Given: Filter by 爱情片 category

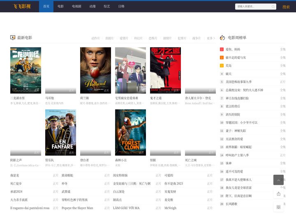Looking at the screenshot, I should [124, 38].
